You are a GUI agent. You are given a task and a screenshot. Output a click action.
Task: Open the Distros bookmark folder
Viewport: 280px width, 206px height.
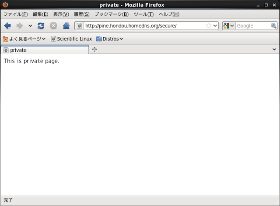[x=110, y=38]
